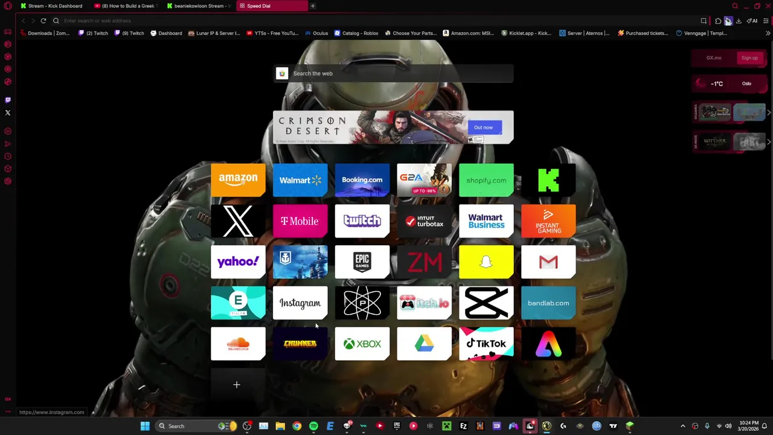Image resolution: width=773 pixels, height=435 pixels.
Task: Open the bandlab.com speed dial tile
Action: pos(548,303)
